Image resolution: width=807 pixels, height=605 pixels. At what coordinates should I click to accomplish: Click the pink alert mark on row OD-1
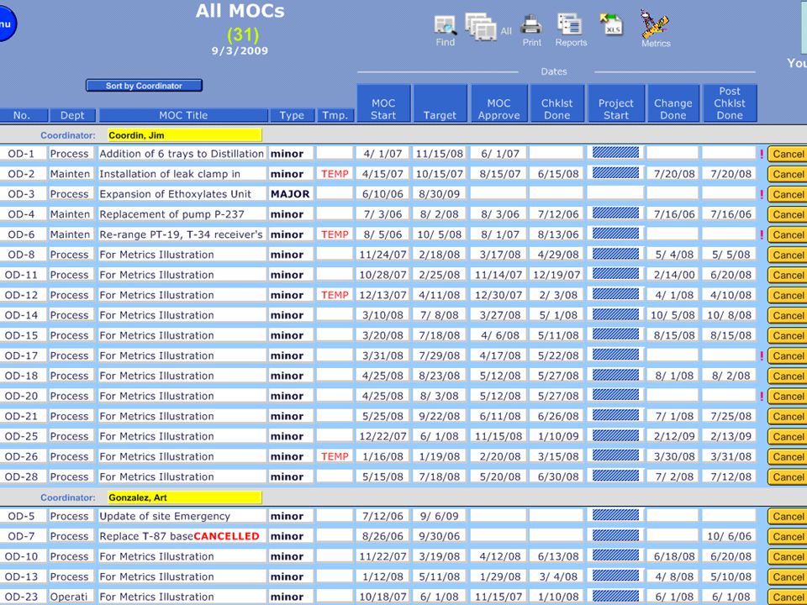(x=762, y=154)
